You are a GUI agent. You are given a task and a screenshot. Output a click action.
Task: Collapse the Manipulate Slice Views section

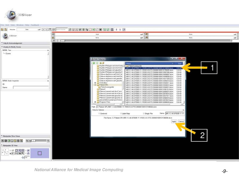coord(25,136)
